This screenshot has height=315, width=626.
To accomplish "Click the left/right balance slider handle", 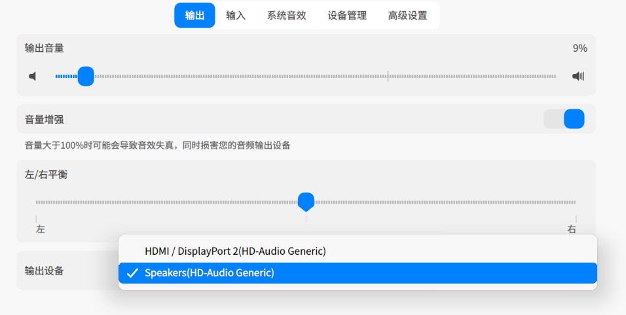I will (x=306, y=202).
